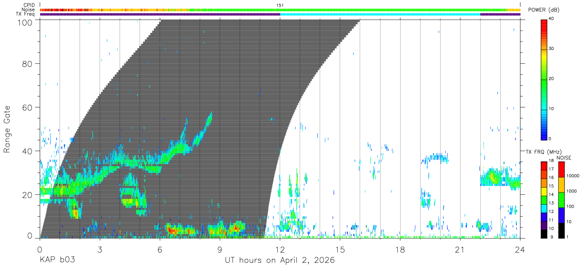
Task: Click the CPID row label
Action: click(29, 5)
